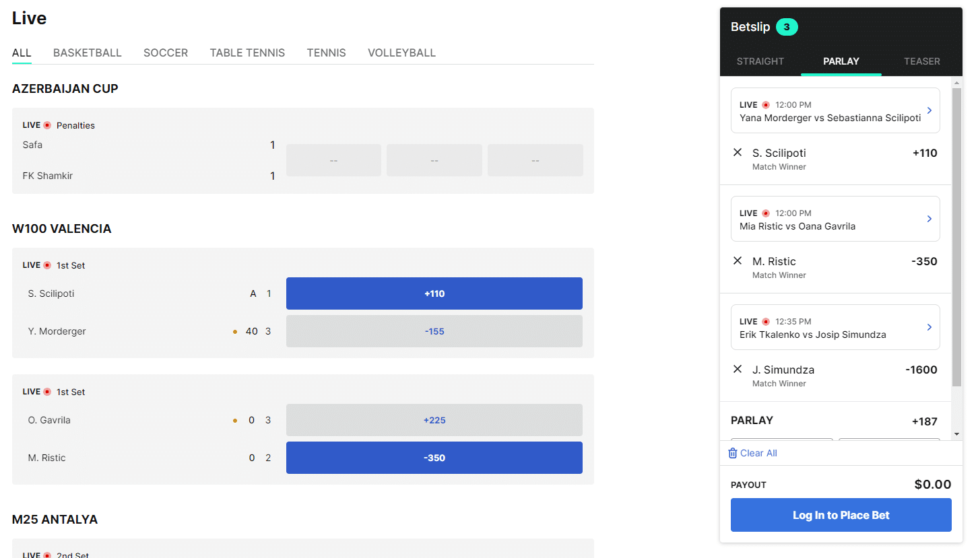
Task: Click the Log In to Place Bet button
Action: [841, 515]
